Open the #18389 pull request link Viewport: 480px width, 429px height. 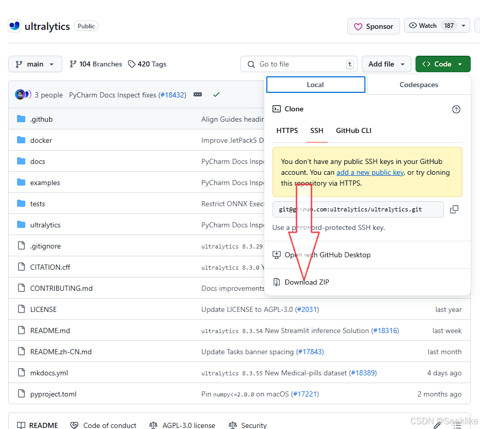point(363,373)
